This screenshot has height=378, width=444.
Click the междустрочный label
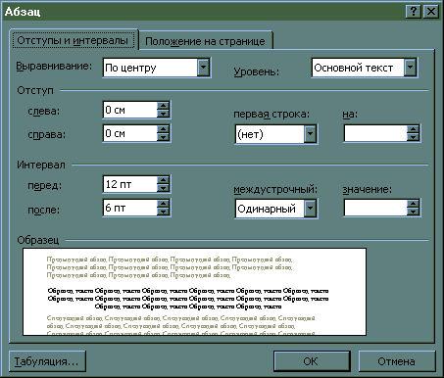point(275,190)
